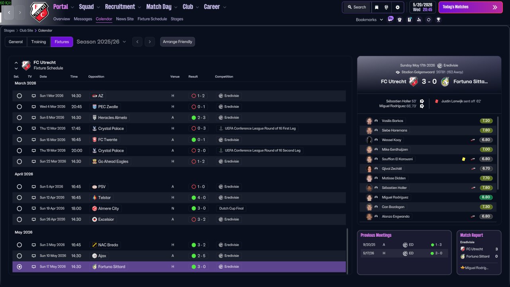Select the Excelsior fixture radio button
Screen dimensions: 510x287
[x=19, y=219]
